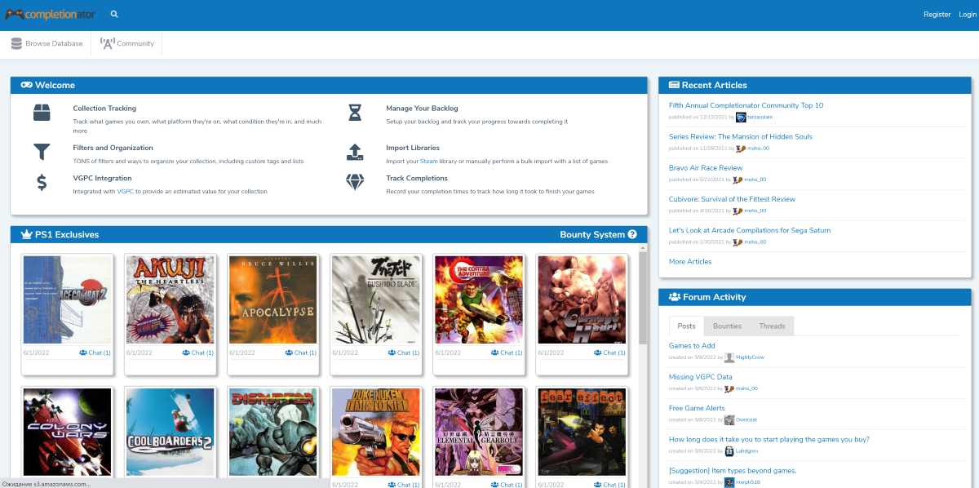Open the how long to start playing post
This screenshot has width=979, height=488.
pos(769,439)
